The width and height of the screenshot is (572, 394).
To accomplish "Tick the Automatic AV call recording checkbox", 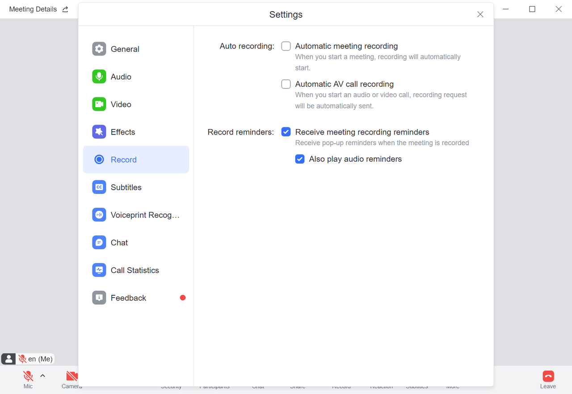I will click(286, 84).
